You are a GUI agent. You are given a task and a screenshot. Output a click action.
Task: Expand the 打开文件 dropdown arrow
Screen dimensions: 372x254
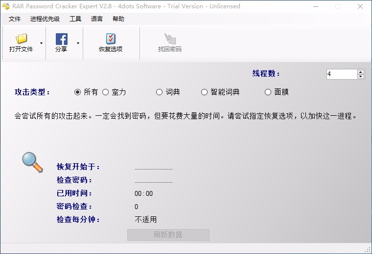point(41,43)
